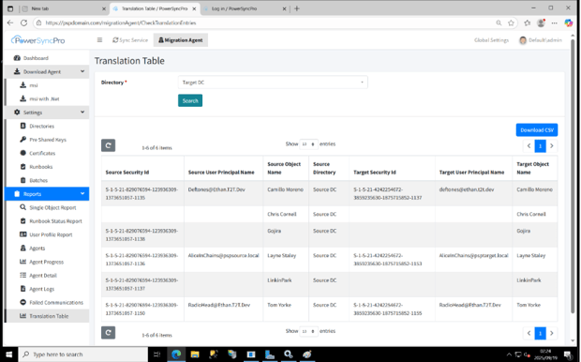Screen dimensions: 581x362
Task: Select the Gojira source object name cell
Action: [x=274, y=231]
